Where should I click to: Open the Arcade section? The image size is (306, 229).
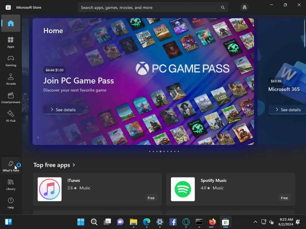click(x=11, y=79)
